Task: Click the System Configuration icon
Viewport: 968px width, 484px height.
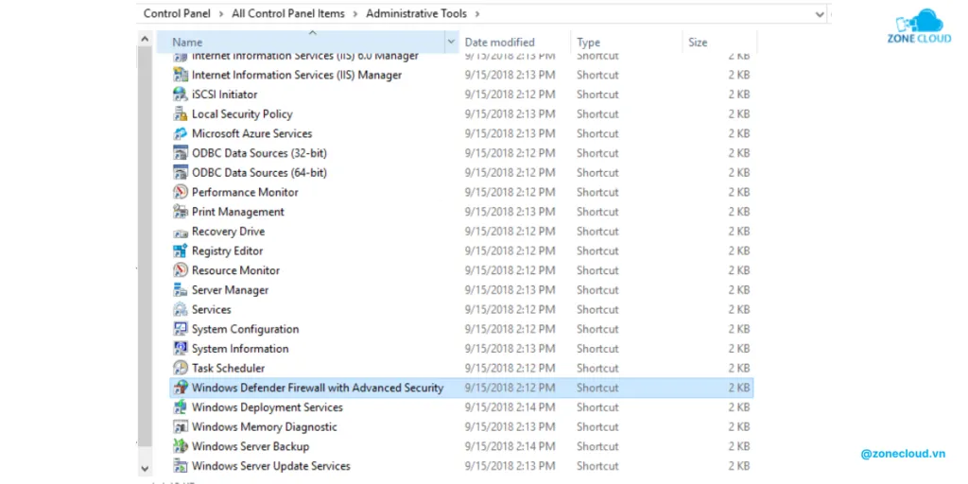Action: coord(181,329)
